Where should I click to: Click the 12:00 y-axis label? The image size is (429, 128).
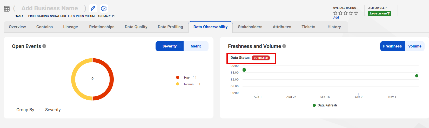234,79
